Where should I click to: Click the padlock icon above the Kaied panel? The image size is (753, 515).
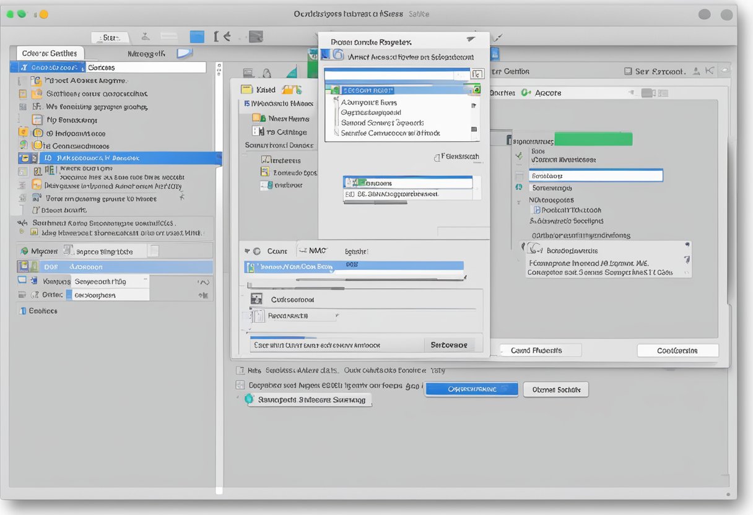coord(267,73)
